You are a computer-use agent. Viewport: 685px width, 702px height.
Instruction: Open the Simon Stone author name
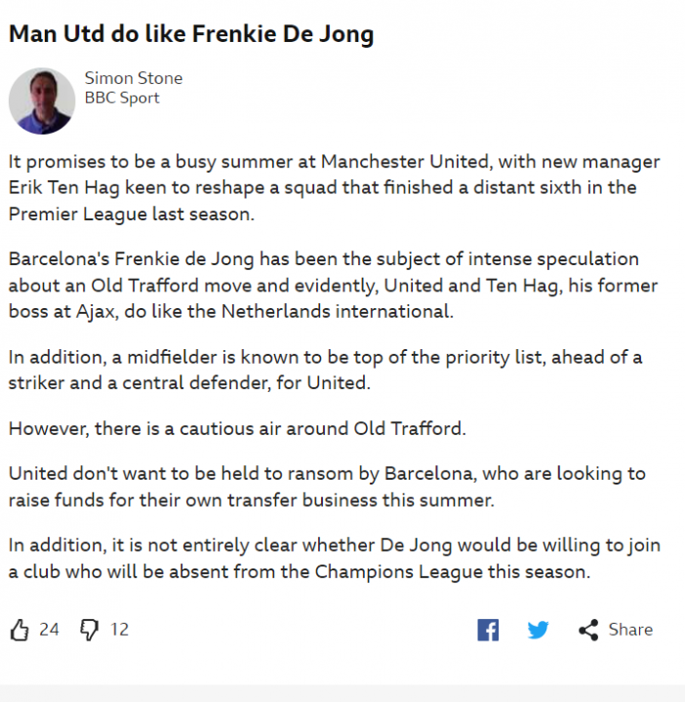click(134, 78)
